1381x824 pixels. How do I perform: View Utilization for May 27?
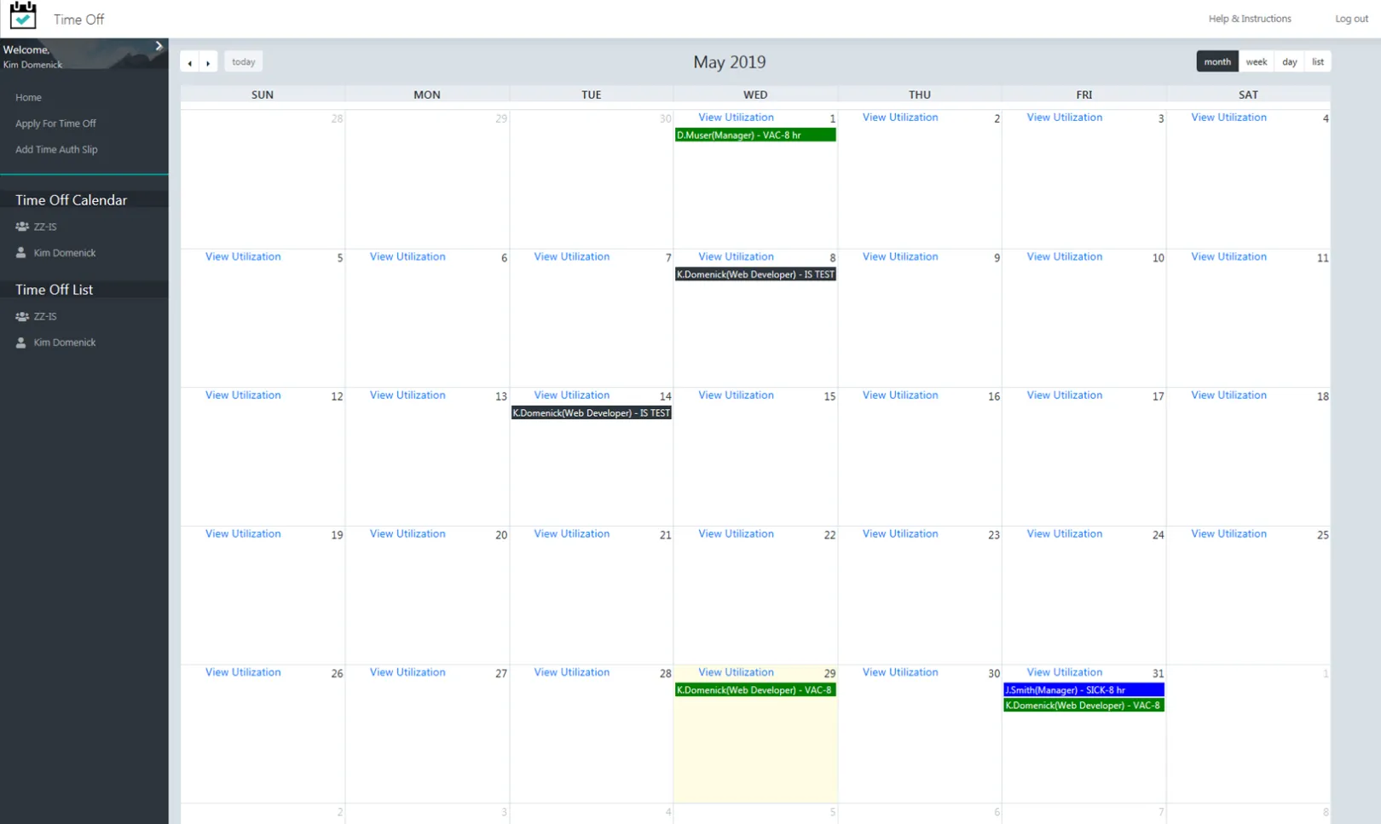coord(407,672)
